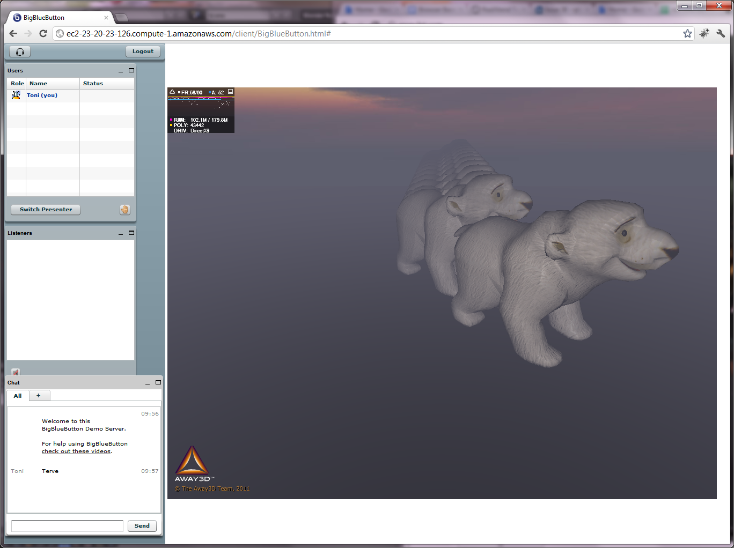Click the browser forward arrow
734x548 pixels.
click(x=28, y=33)
